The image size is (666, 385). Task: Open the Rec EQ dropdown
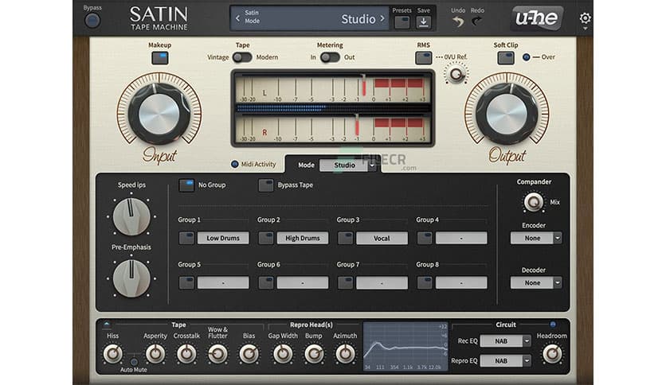[505, 341]
